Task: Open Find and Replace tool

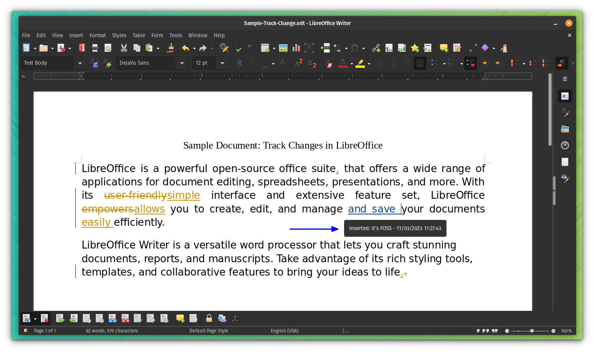Action: click(x=224, y=48)
